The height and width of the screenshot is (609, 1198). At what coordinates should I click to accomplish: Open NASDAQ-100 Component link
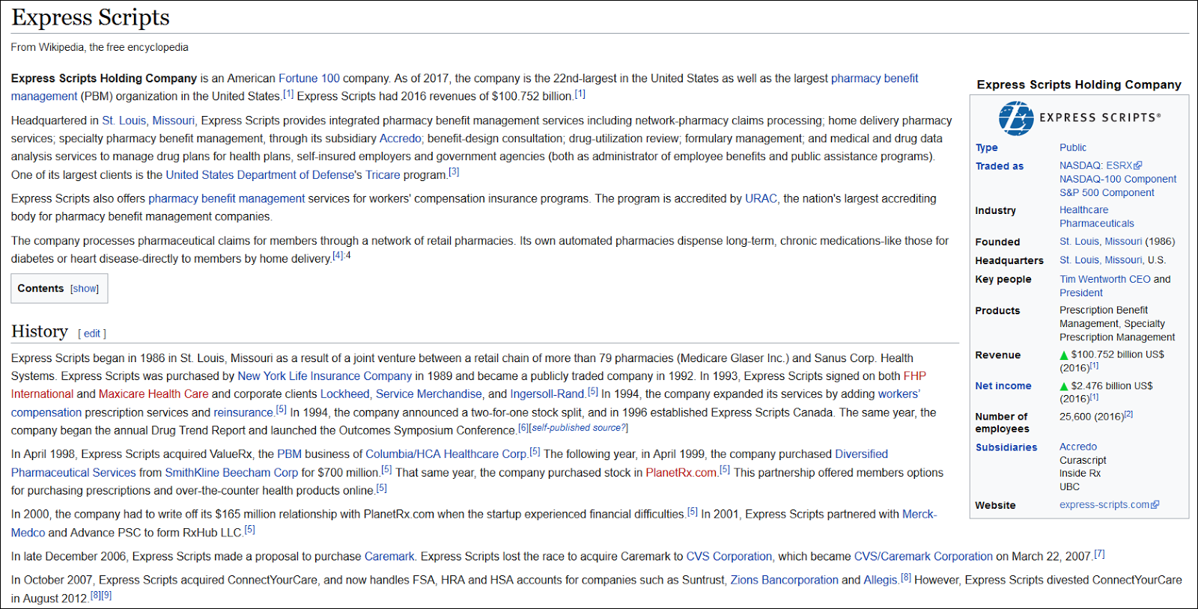[1118, 180]
